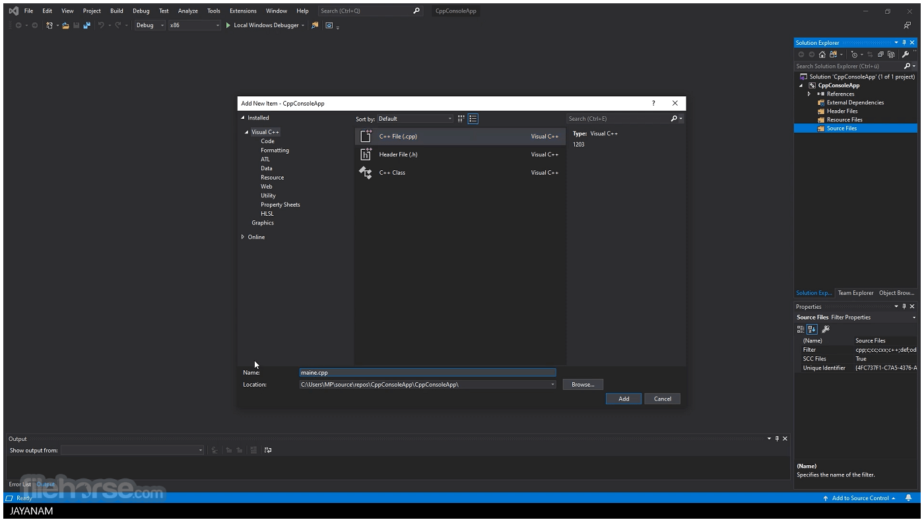Open the Show output from dropdown
924x522 pixels.
point(133,450)
